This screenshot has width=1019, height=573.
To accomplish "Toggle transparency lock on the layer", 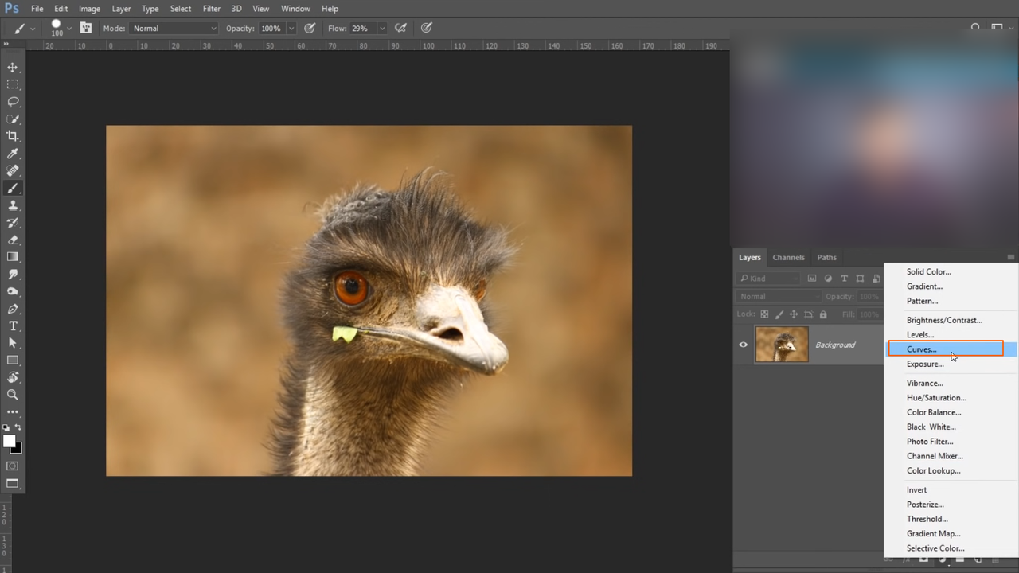I will [x=763, y=314].
